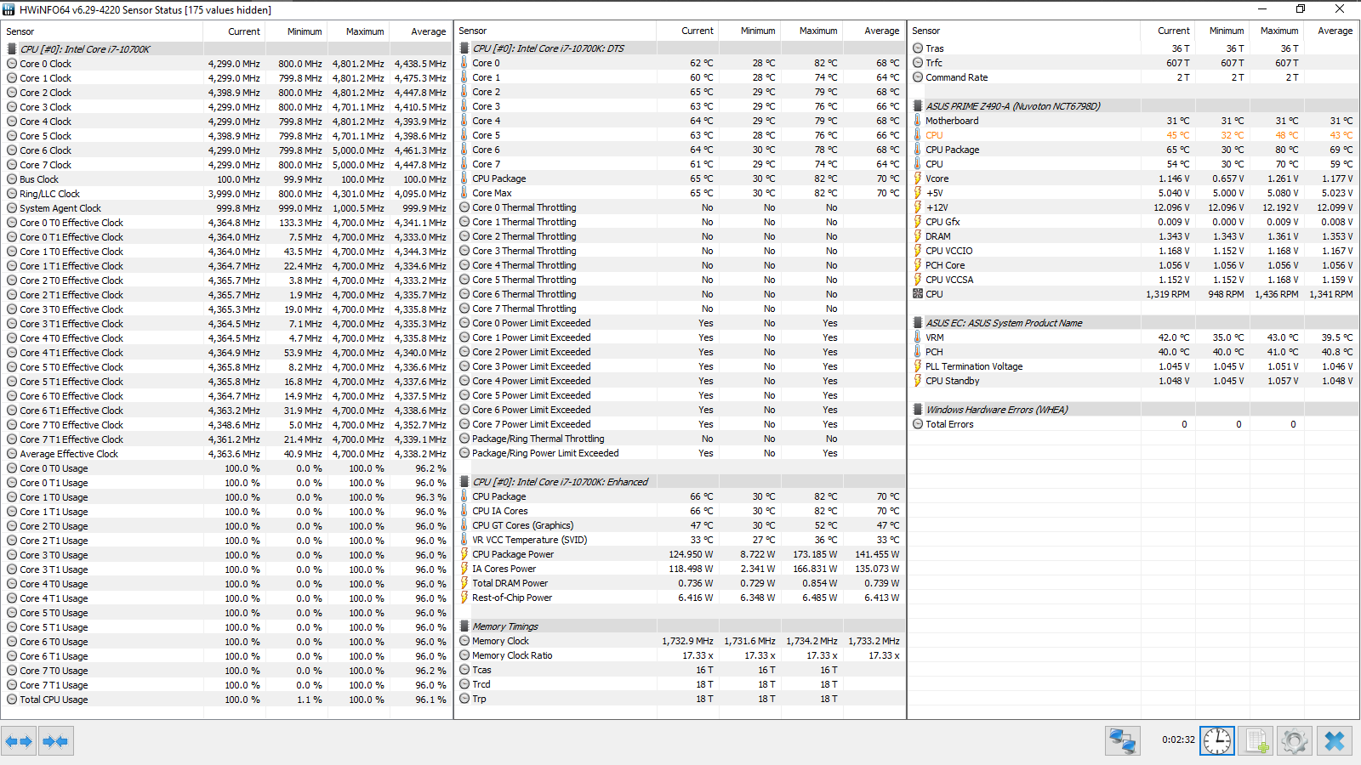The image size is (1361, 765).
Task: Click the thermometer icon beside VRM
Action: pyautogui.click(x=918, y=337)
